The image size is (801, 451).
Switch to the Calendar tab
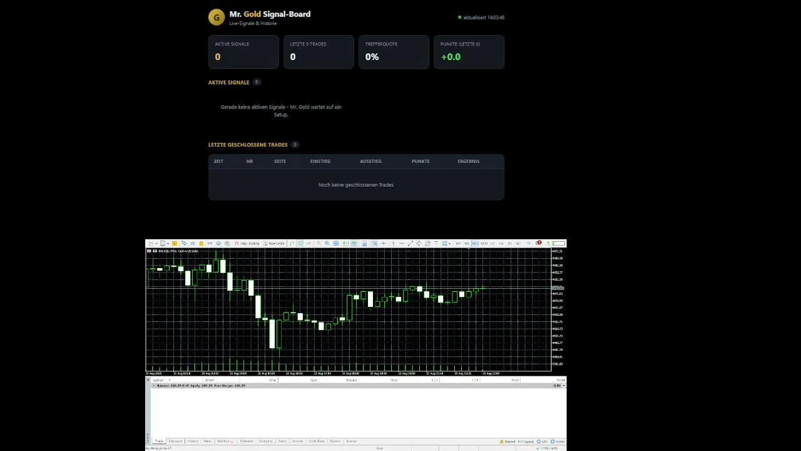247,441
